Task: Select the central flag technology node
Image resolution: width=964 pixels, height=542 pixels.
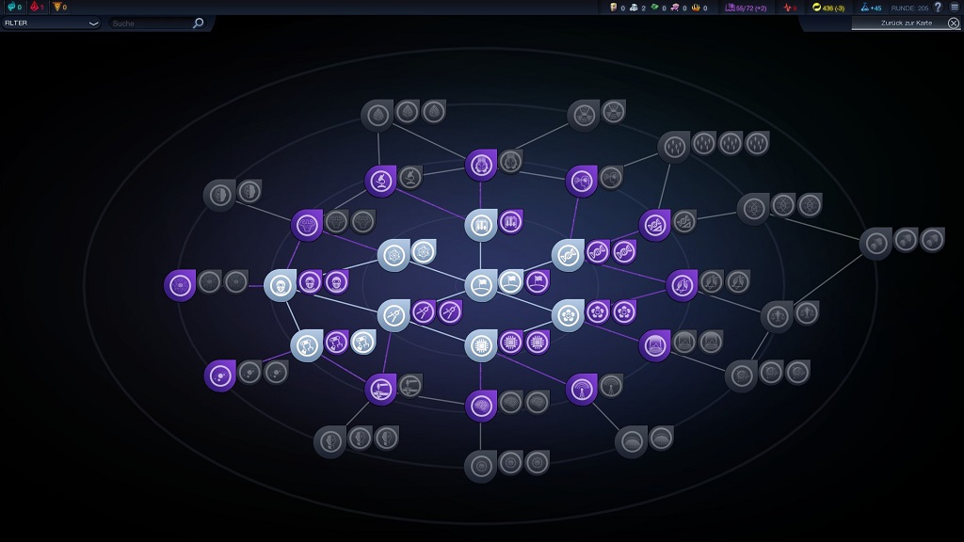Action: click(x=480, y=284)
